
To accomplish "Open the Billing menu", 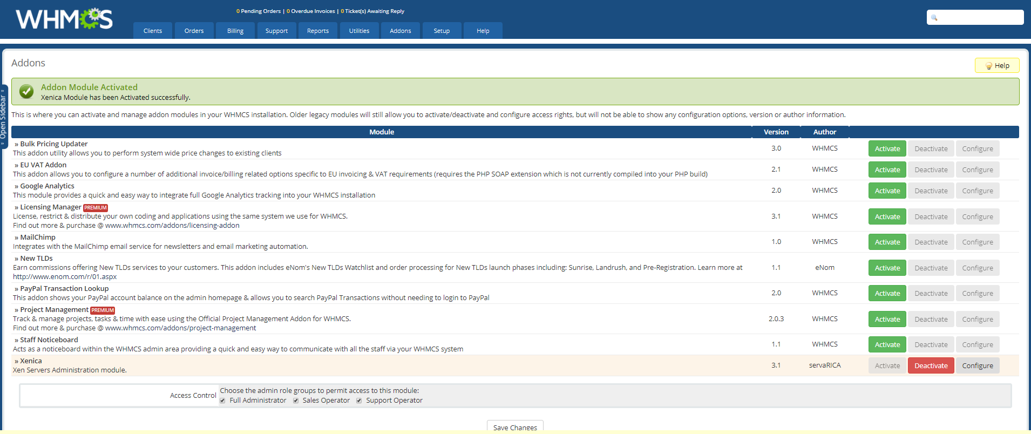I will (235, 31).
